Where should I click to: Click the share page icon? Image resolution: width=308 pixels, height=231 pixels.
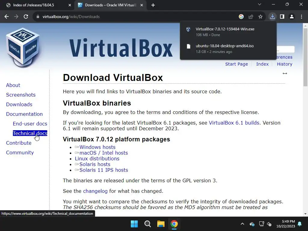(x=251, y=17)
